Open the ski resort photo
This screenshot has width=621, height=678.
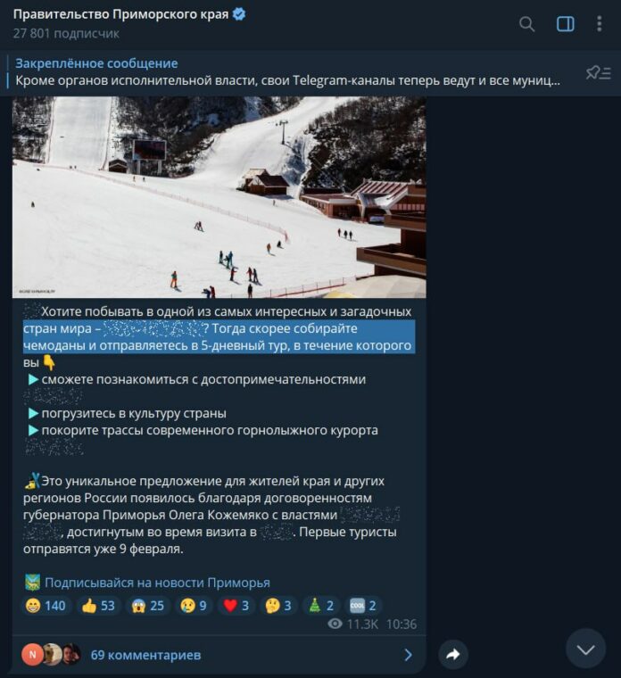coord(219,197)
